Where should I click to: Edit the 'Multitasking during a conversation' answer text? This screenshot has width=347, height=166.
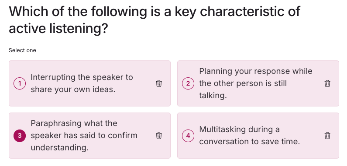click(x=250, y=136)
